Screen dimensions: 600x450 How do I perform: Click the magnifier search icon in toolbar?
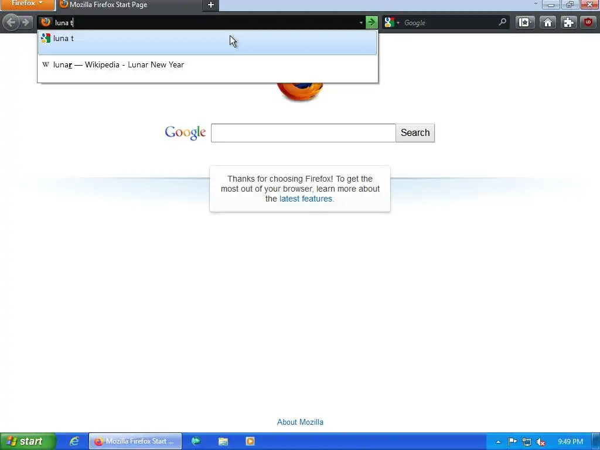point(502,22)
